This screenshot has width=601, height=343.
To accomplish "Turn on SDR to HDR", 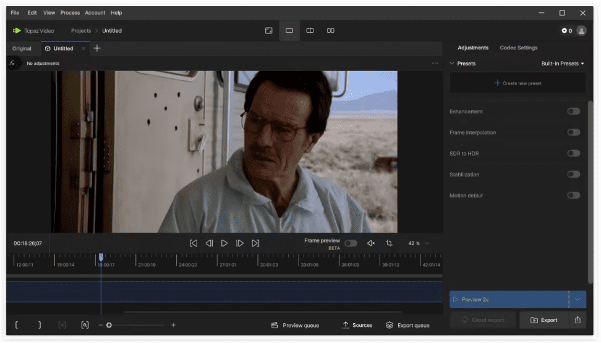I will [573, 154].
